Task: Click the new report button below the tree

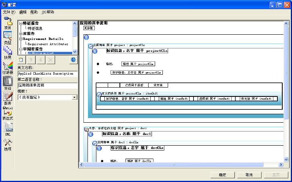Action: [21, 60]
